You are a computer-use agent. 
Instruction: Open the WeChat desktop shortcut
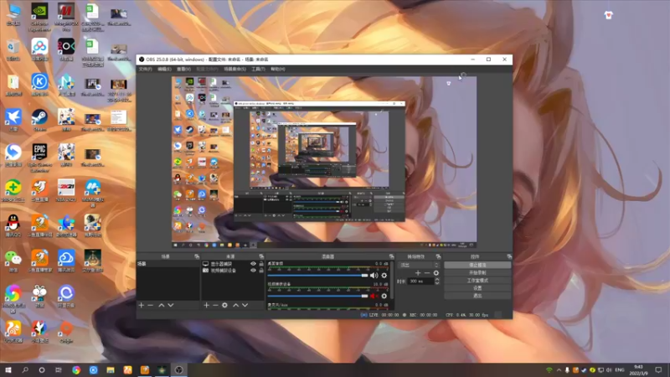click(x=13, y=261)
